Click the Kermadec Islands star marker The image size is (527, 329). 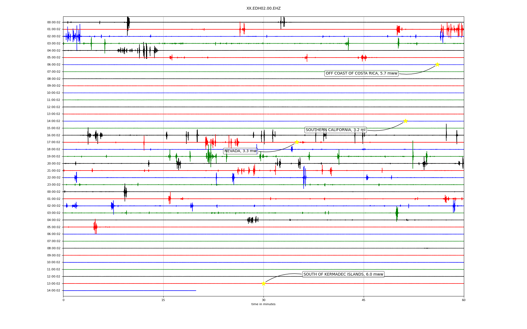(263, 283)
